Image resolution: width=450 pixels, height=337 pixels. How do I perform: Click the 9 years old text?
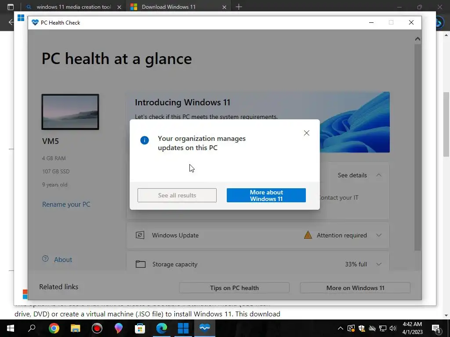(x=55, y=185)
